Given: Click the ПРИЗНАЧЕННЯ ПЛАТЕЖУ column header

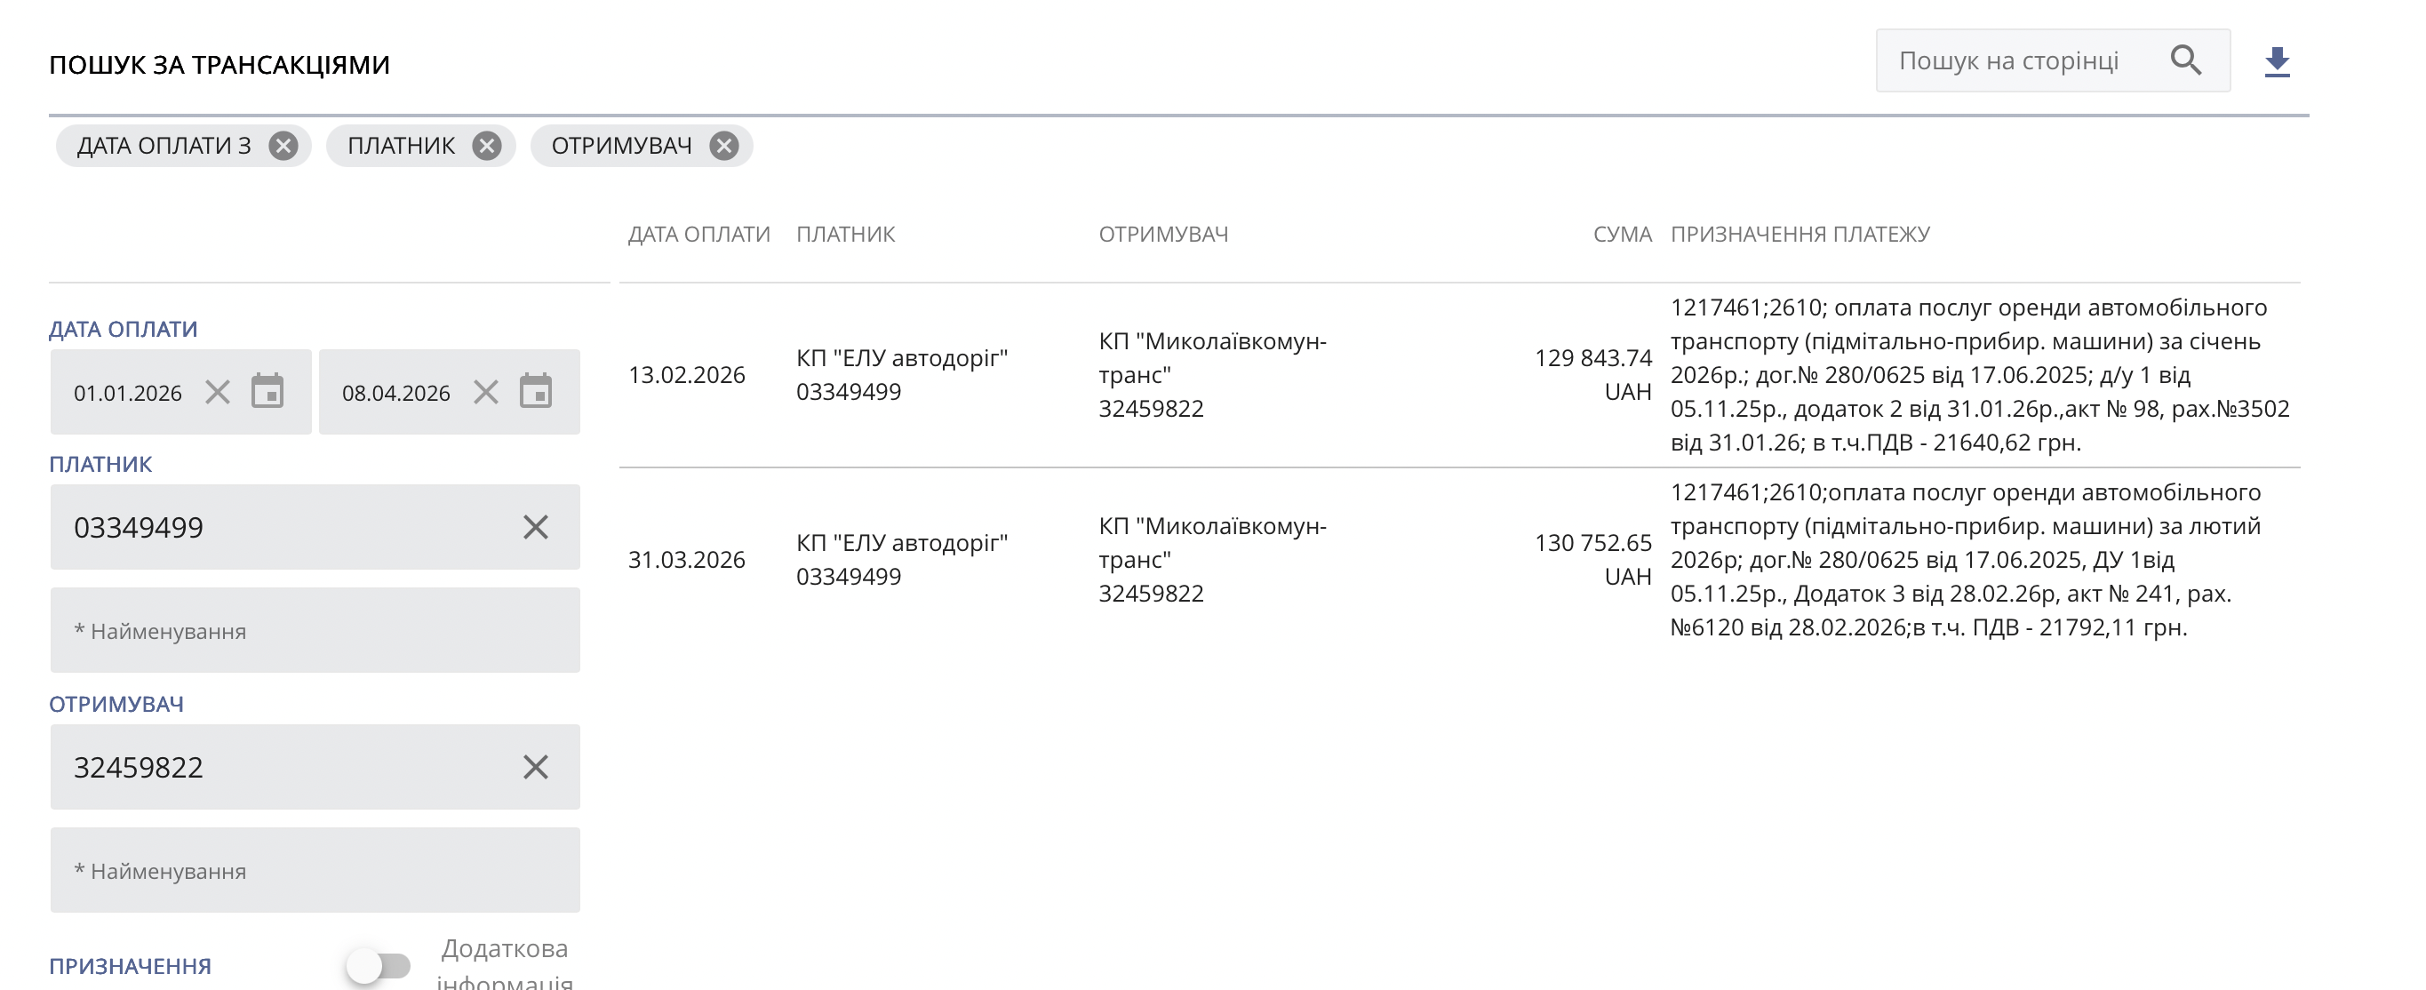Looking at the screenshot, I should [1800, 235].
